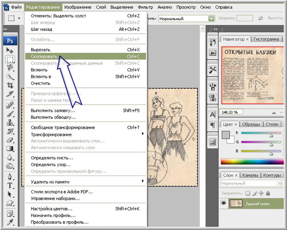Select the Pen tool
This screenshot has height=230, width=287.
[x=10, y=176]
